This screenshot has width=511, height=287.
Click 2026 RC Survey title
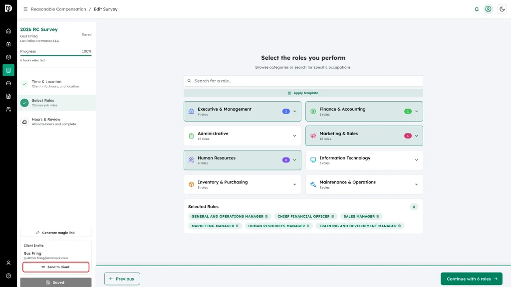coord(39,29)
